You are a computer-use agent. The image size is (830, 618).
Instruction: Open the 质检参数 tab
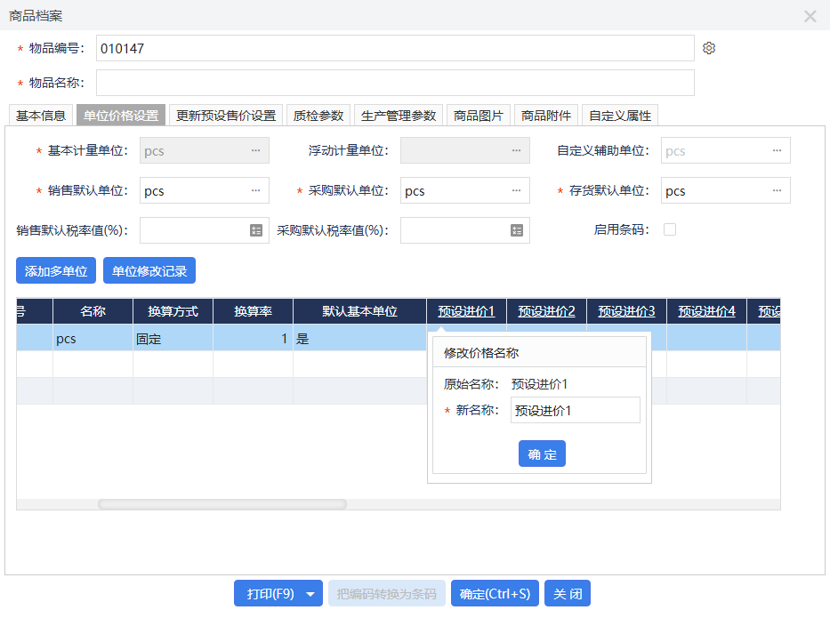[x=318, y=115]
